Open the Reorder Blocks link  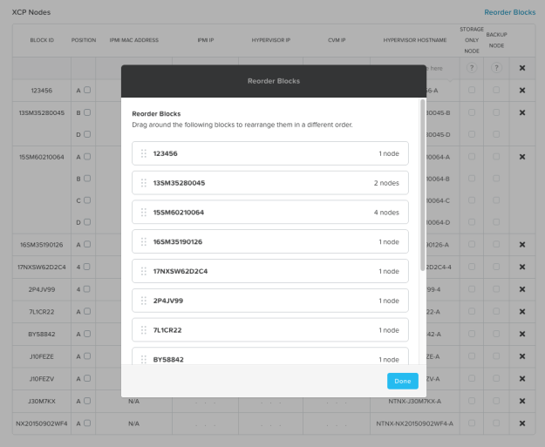[509, 12]
